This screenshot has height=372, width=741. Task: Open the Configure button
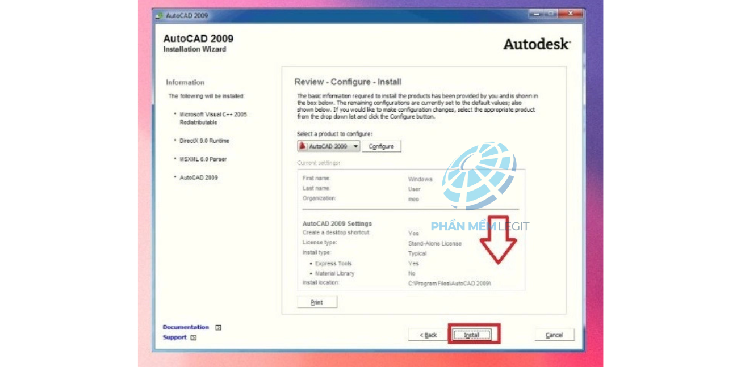[381, 146]
